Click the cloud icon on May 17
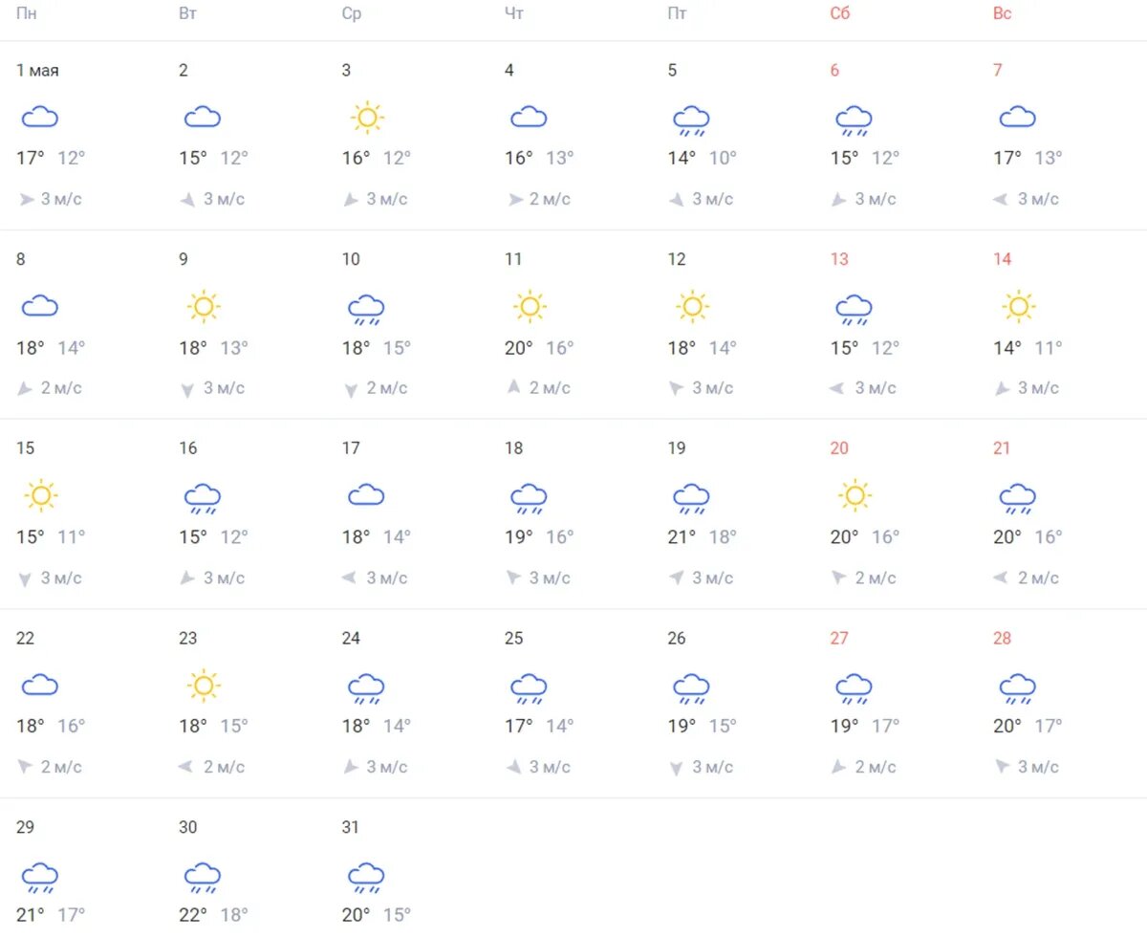1147x937 pixels. pyautogui.click(x=366, y=495)
